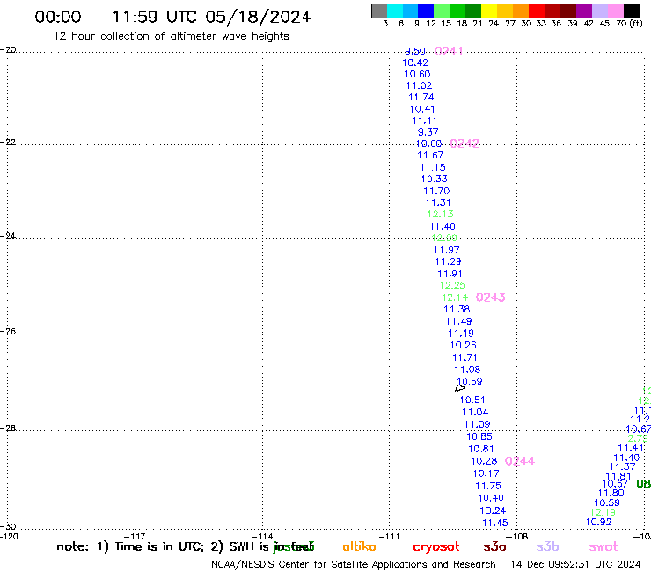Click the wave height value 10.42
651x572 pixels.
pyautogui.click(x=415, y=62)
